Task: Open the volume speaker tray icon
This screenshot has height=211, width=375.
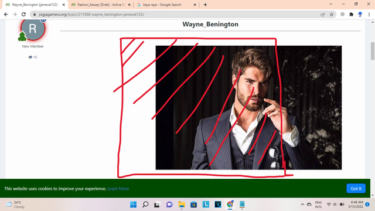Action: coord(335,205)
